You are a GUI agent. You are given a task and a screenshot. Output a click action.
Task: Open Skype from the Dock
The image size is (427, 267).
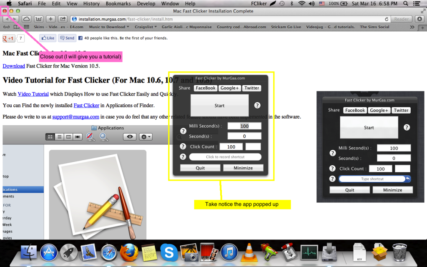click(x=169, y=252)
